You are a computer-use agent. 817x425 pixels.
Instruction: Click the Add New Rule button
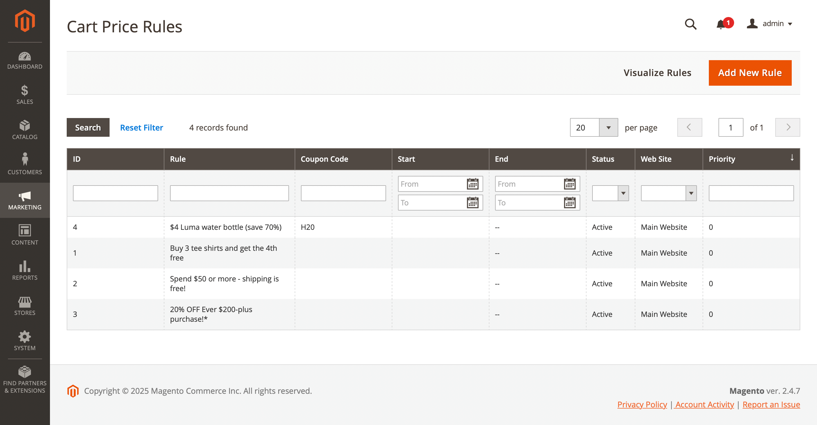click(749, 73)
